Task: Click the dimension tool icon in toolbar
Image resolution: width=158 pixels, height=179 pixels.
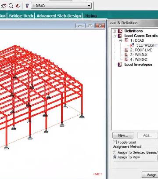Action: [4, 6]
